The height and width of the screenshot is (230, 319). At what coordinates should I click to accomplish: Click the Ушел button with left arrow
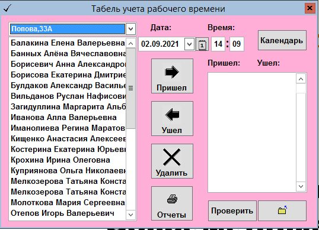pyautogui.click(x=172, y=119)
